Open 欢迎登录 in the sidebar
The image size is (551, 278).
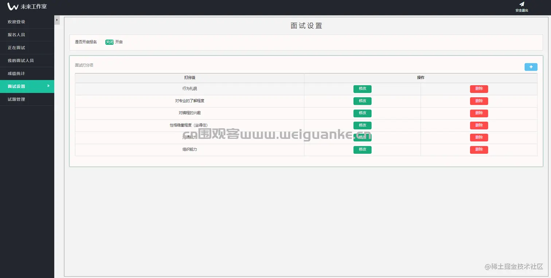[x=27, y=22]
